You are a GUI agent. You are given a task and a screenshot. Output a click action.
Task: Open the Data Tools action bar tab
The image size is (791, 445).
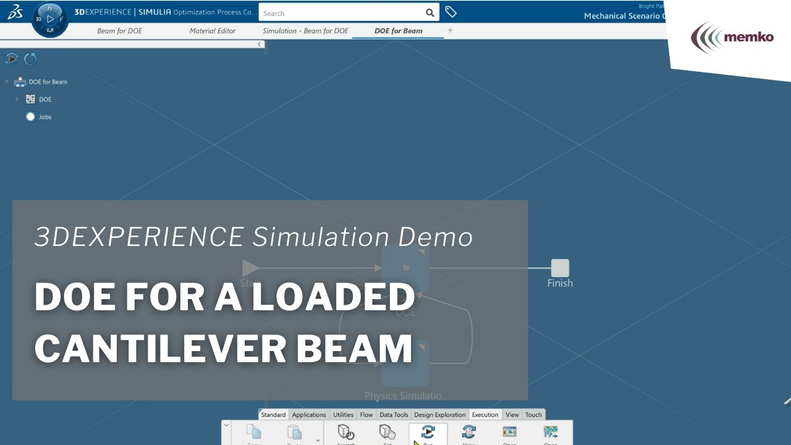pos(394,415)
